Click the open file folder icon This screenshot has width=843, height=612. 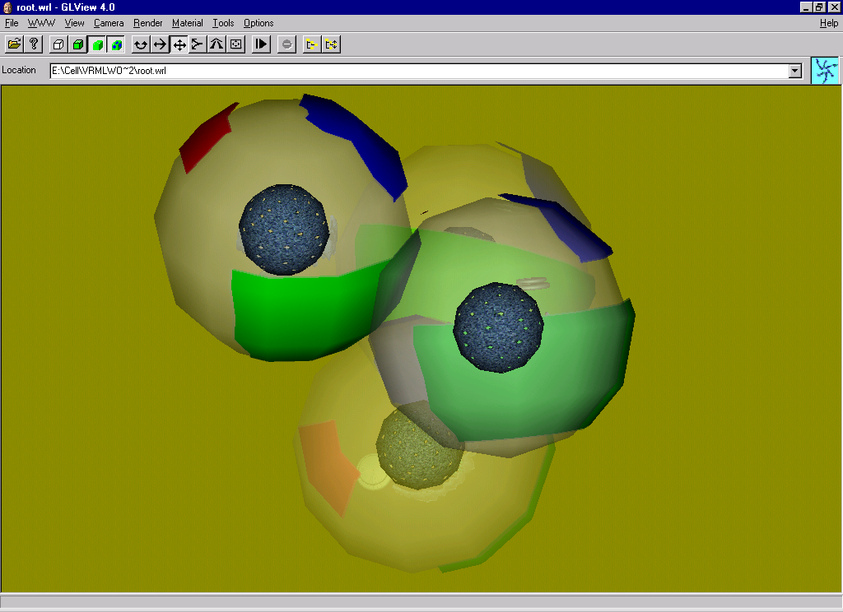[14, 44]
